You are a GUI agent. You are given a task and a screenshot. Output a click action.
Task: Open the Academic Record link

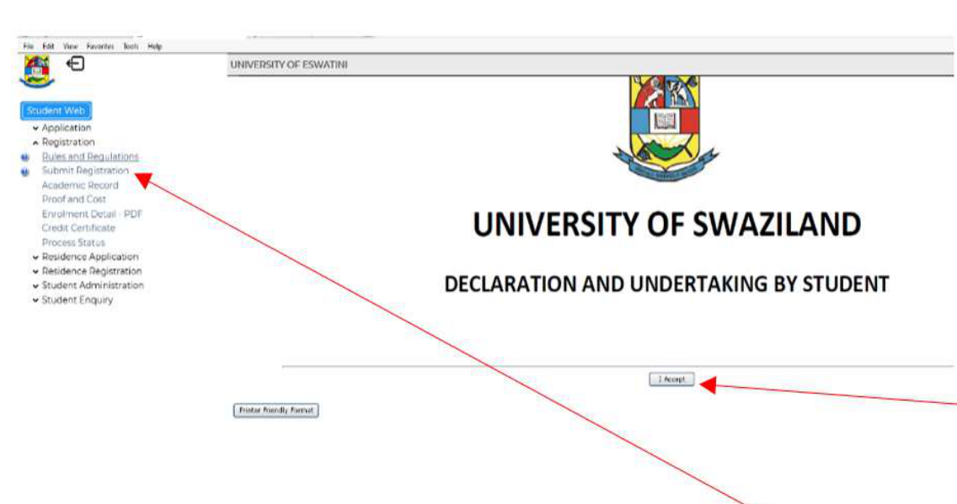point(80,185)
